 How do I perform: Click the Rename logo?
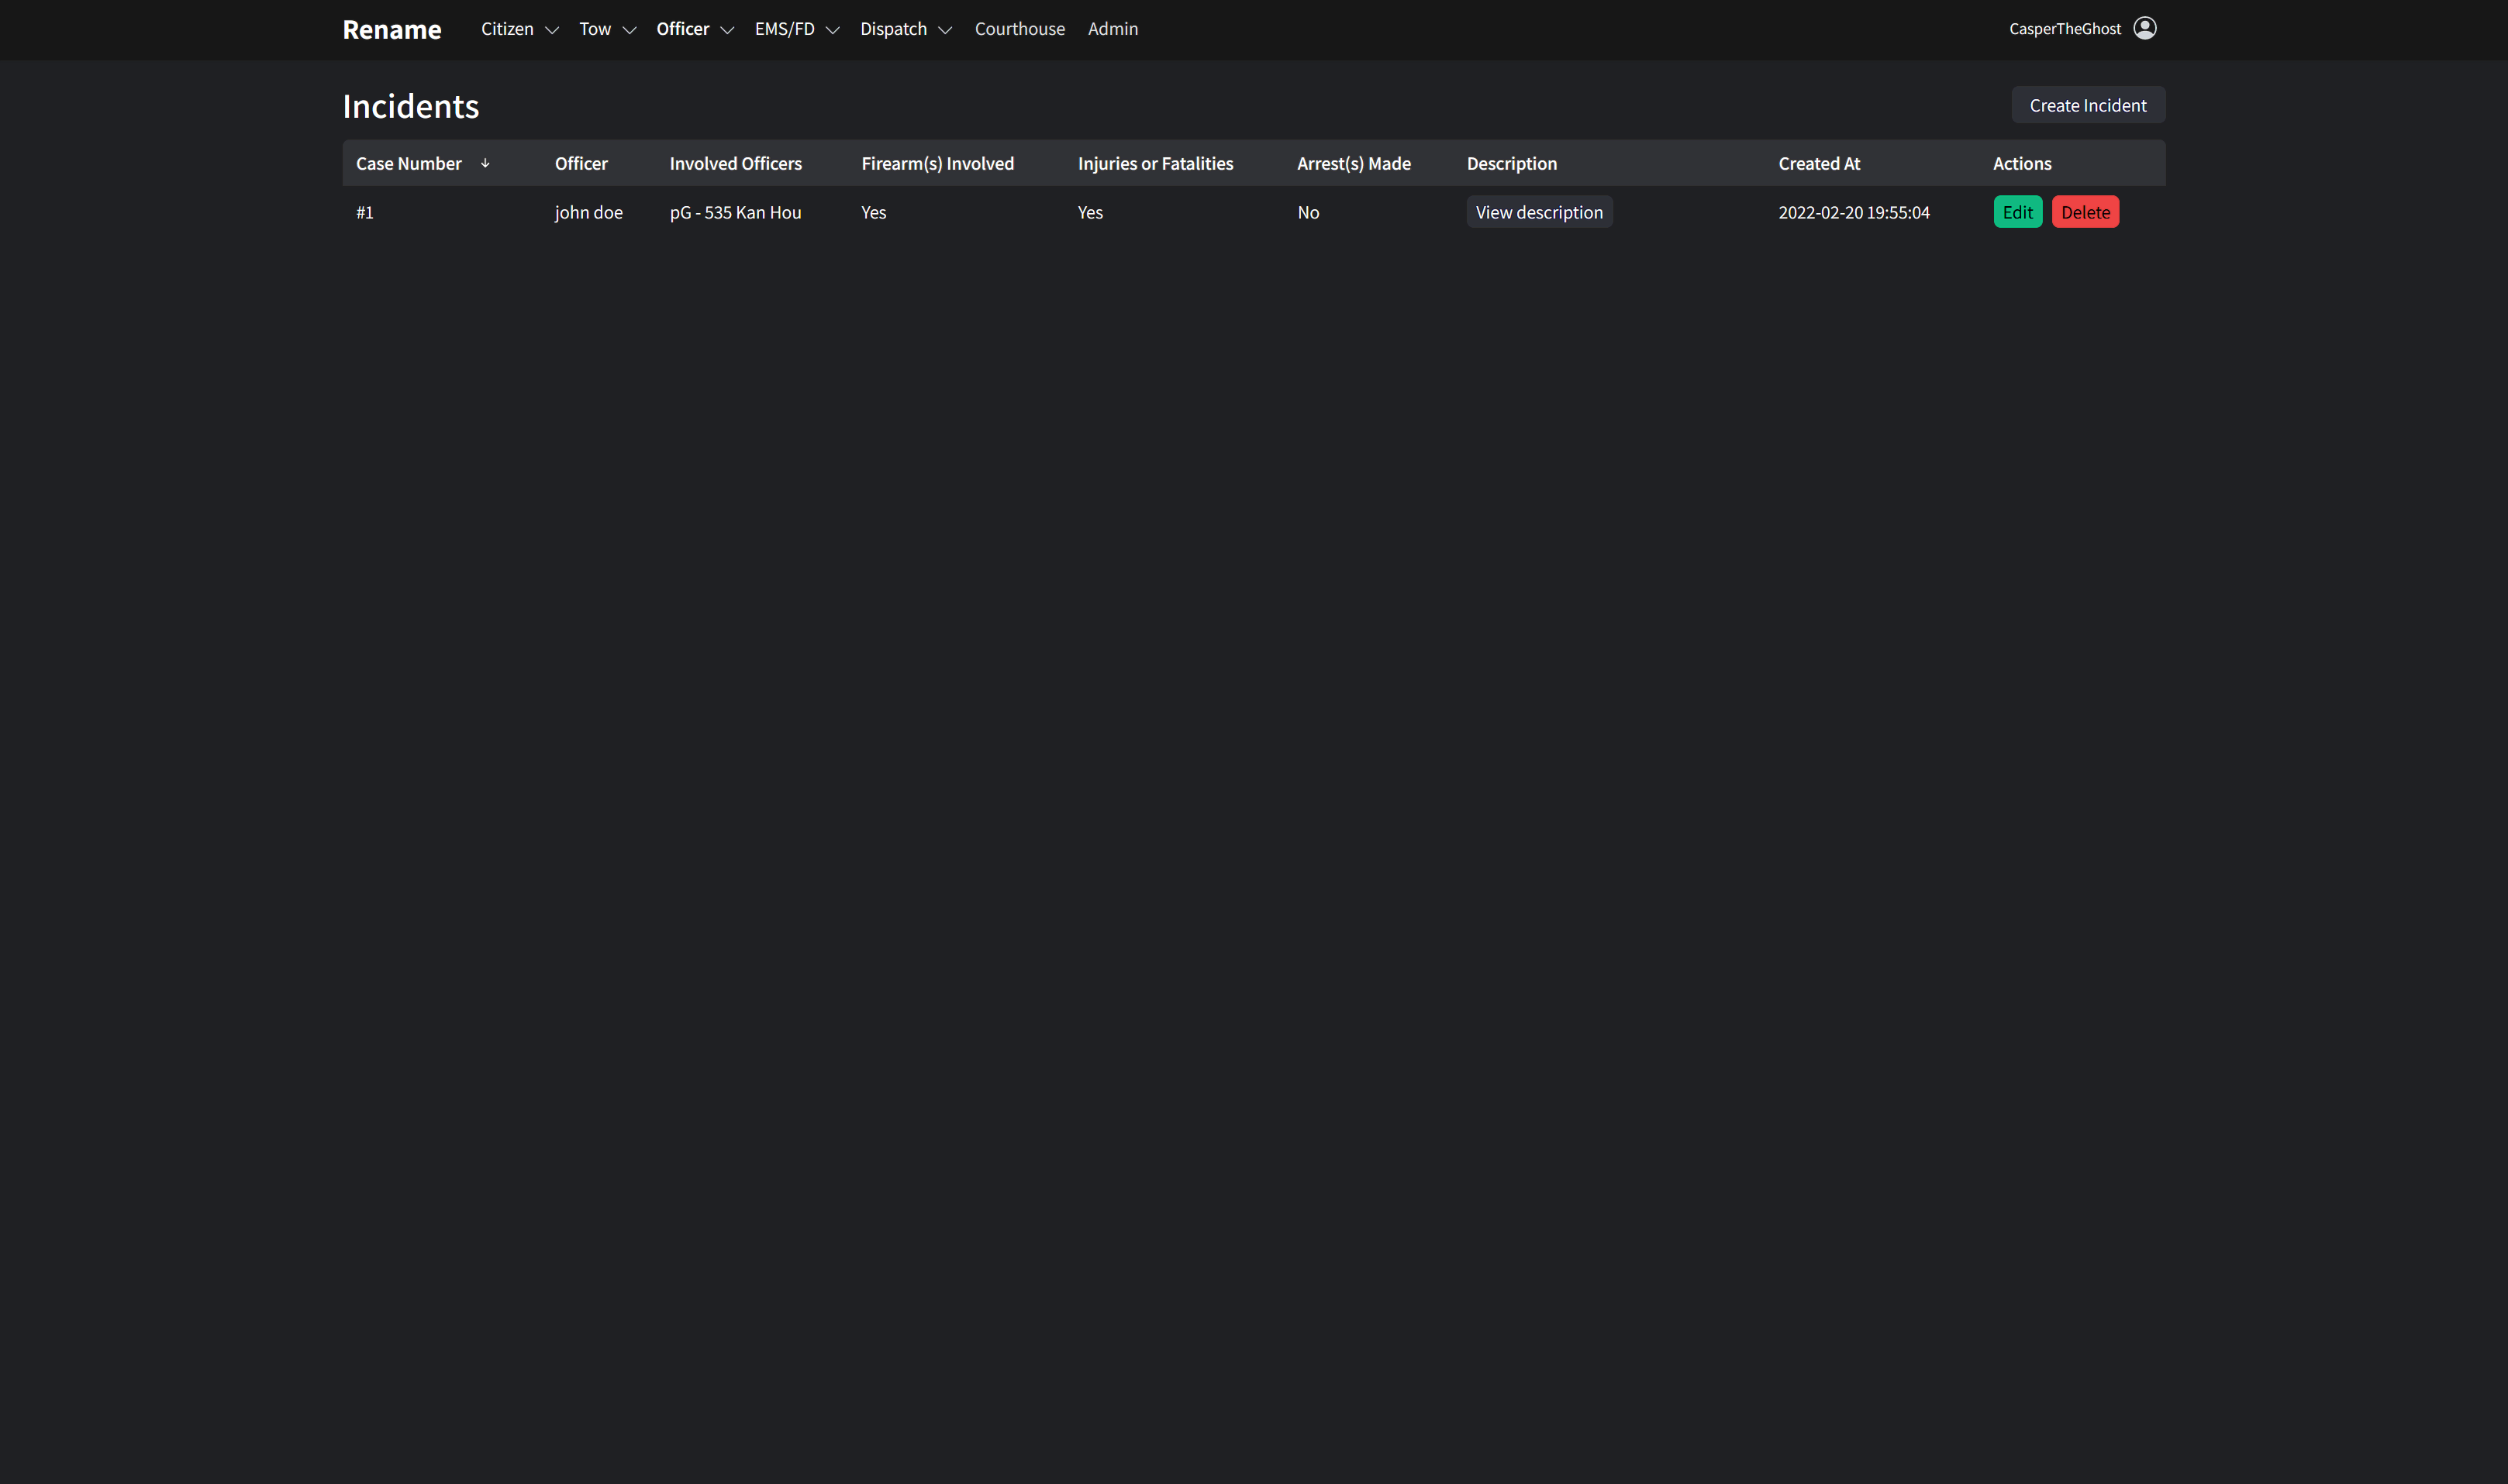point(392,29)
